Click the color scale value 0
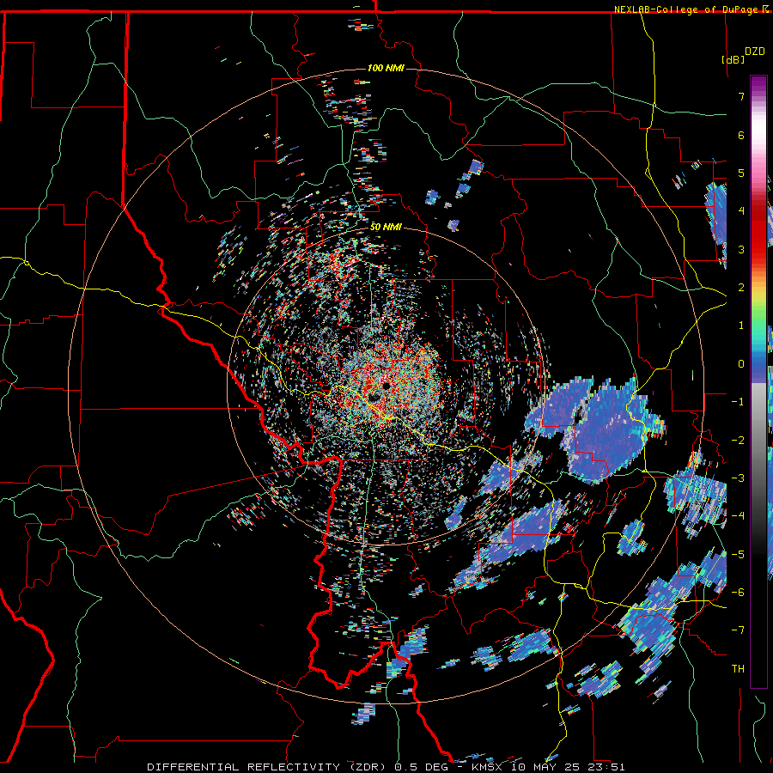 tap(741, 364)
